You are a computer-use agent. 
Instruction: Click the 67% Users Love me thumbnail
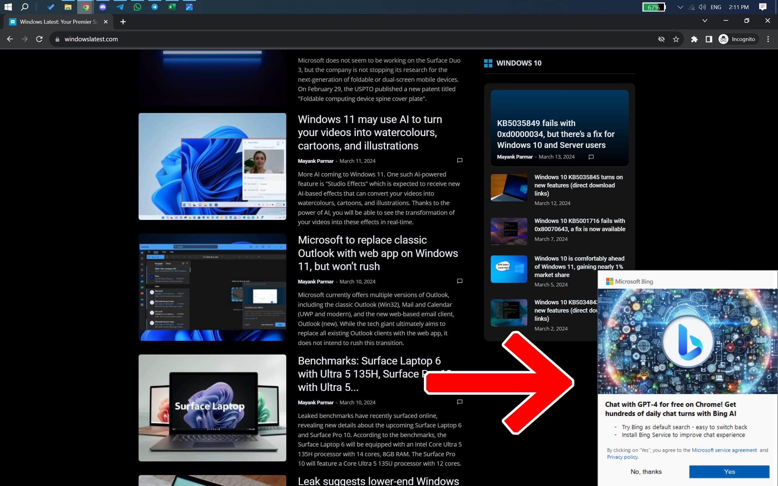tap(509, 269)
